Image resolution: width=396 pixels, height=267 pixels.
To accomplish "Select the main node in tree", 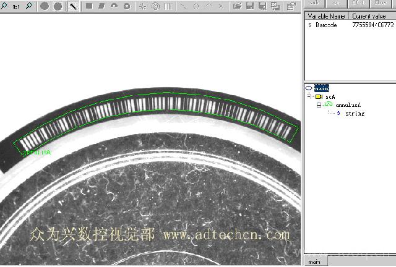I will coord(322,88).
